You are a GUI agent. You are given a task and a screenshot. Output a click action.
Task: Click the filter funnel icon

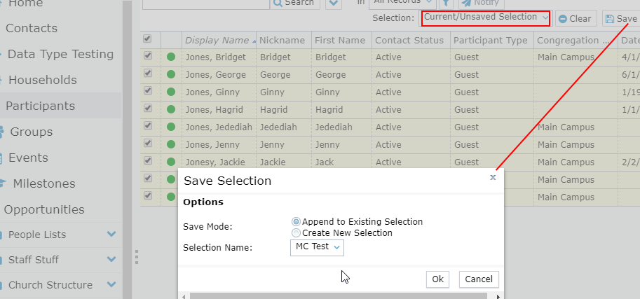click(445, 3)
